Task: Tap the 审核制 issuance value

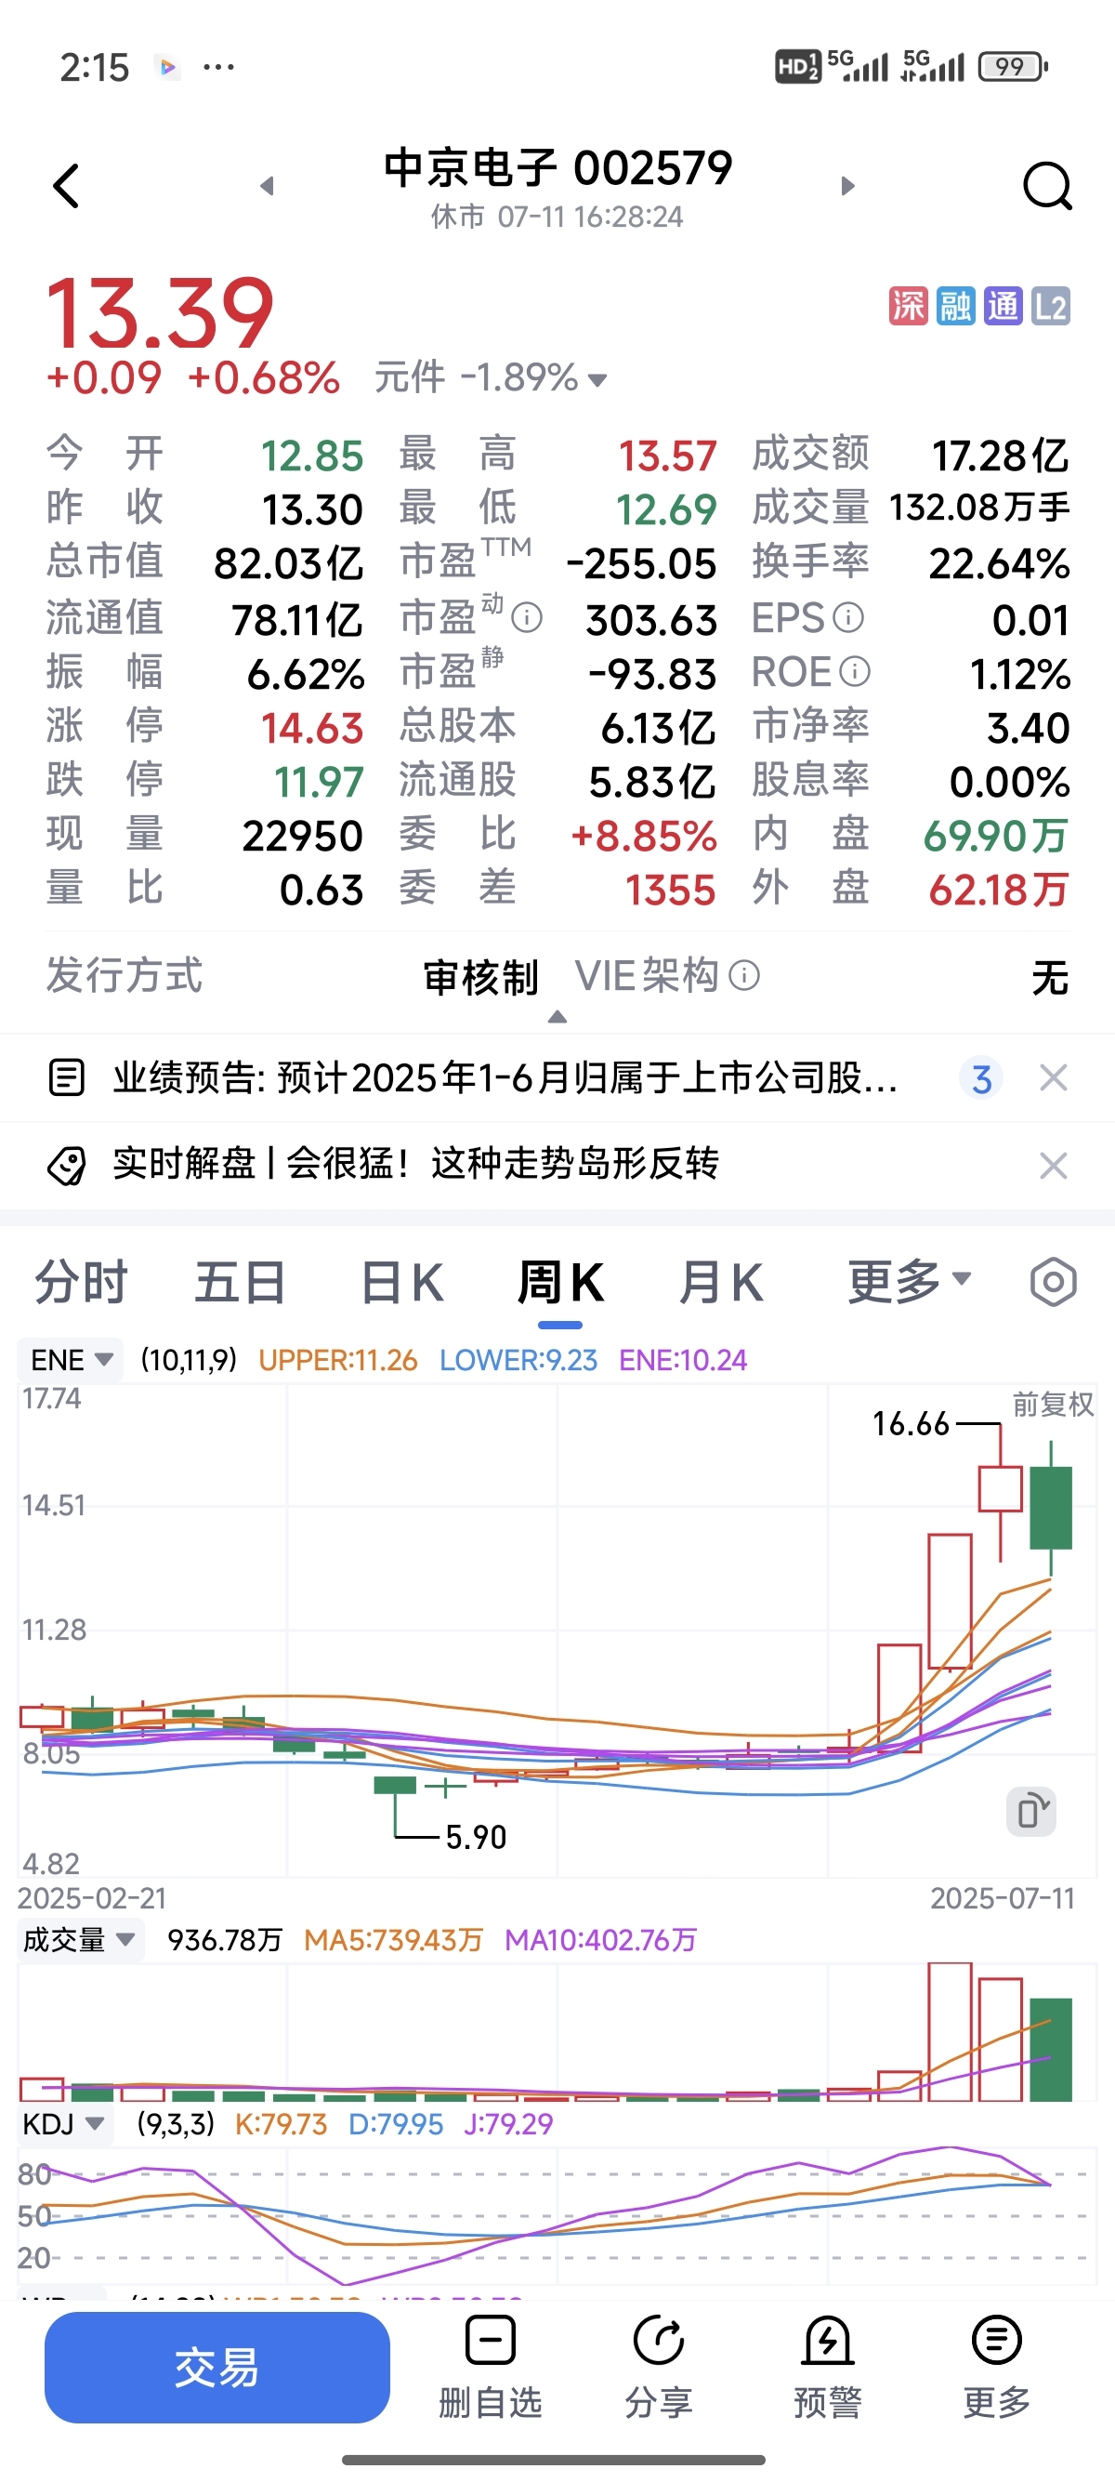Action: pyautogui.click(x=480, y=977)
